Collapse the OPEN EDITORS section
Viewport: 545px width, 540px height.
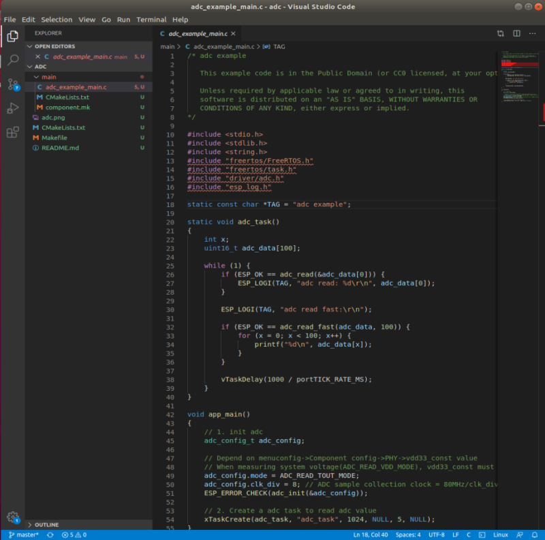[x=54, y=46]
